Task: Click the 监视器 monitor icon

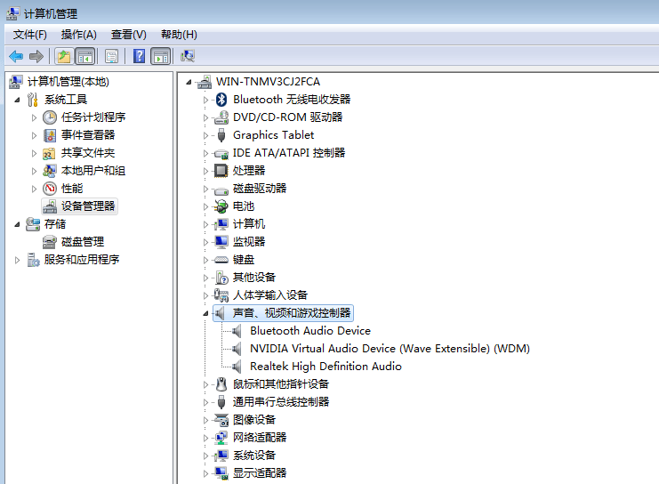Action: click(x=221, y=242)
